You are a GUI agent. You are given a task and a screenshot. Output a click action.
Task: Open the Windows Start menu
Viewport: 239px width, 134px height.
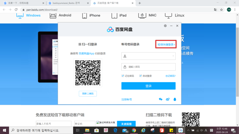pos(4,130)
